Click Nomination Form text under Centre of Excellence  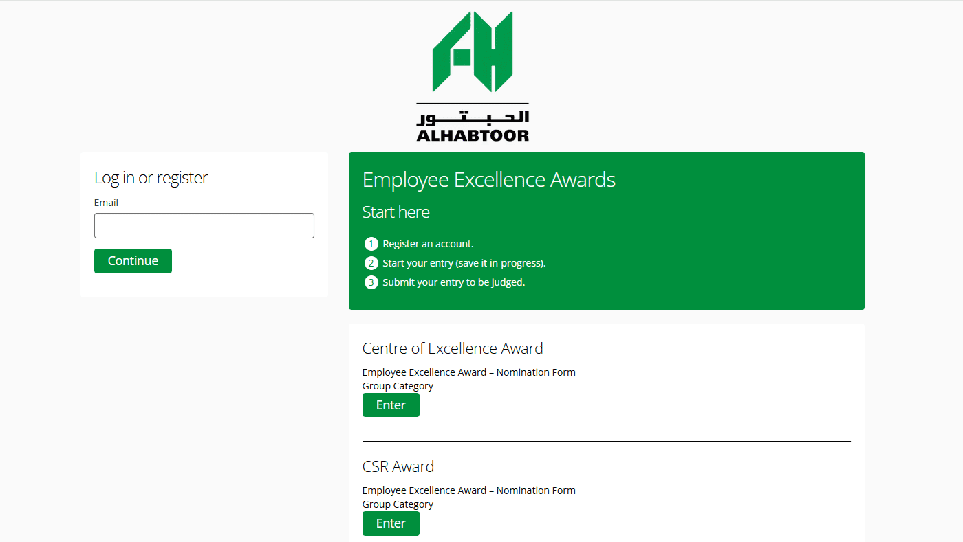click(x=469, y=372)
